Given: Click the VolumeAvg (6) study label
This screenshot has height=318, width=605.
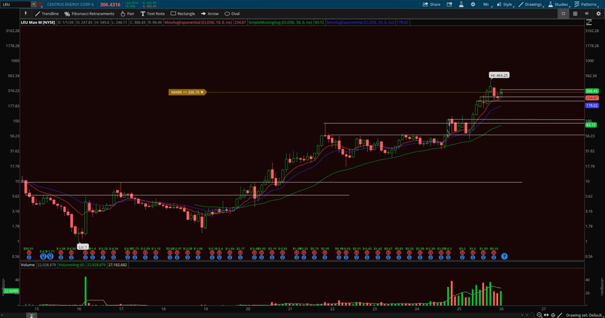Looking at the screenshot, I should 72,264.
